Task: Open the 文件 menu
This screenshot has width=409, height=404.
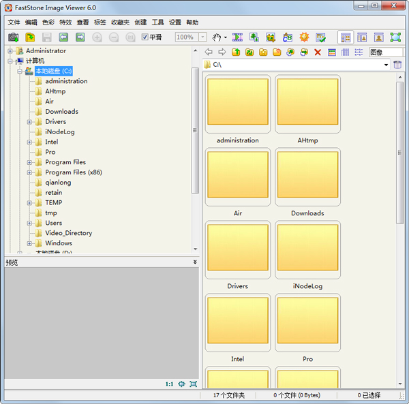Action: tap(14, 22)
